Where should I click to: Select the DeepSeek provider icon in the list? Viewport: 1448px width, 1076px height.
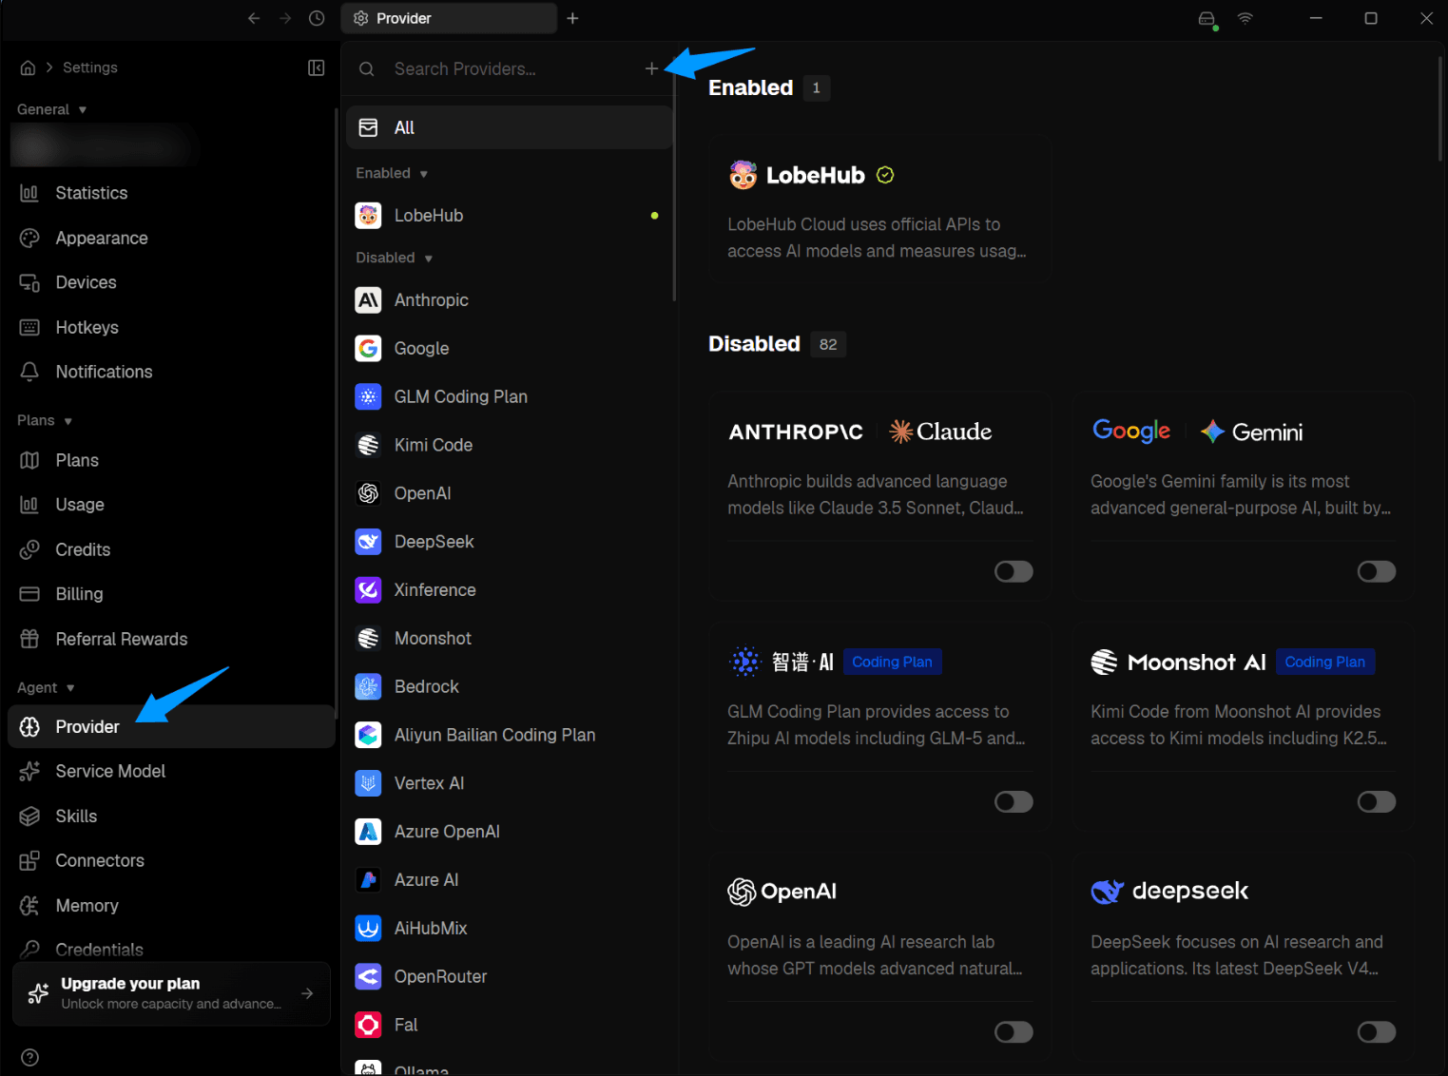[x=368, y=542]
